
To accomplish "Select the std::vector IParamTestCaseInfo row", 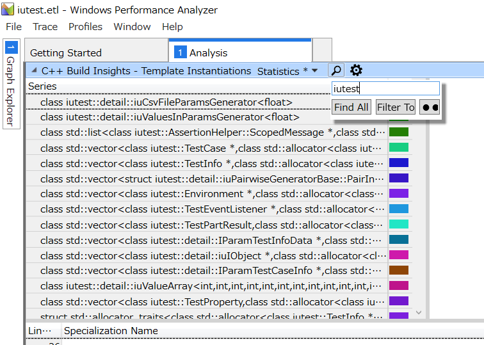I will click(x=207, y=271).
